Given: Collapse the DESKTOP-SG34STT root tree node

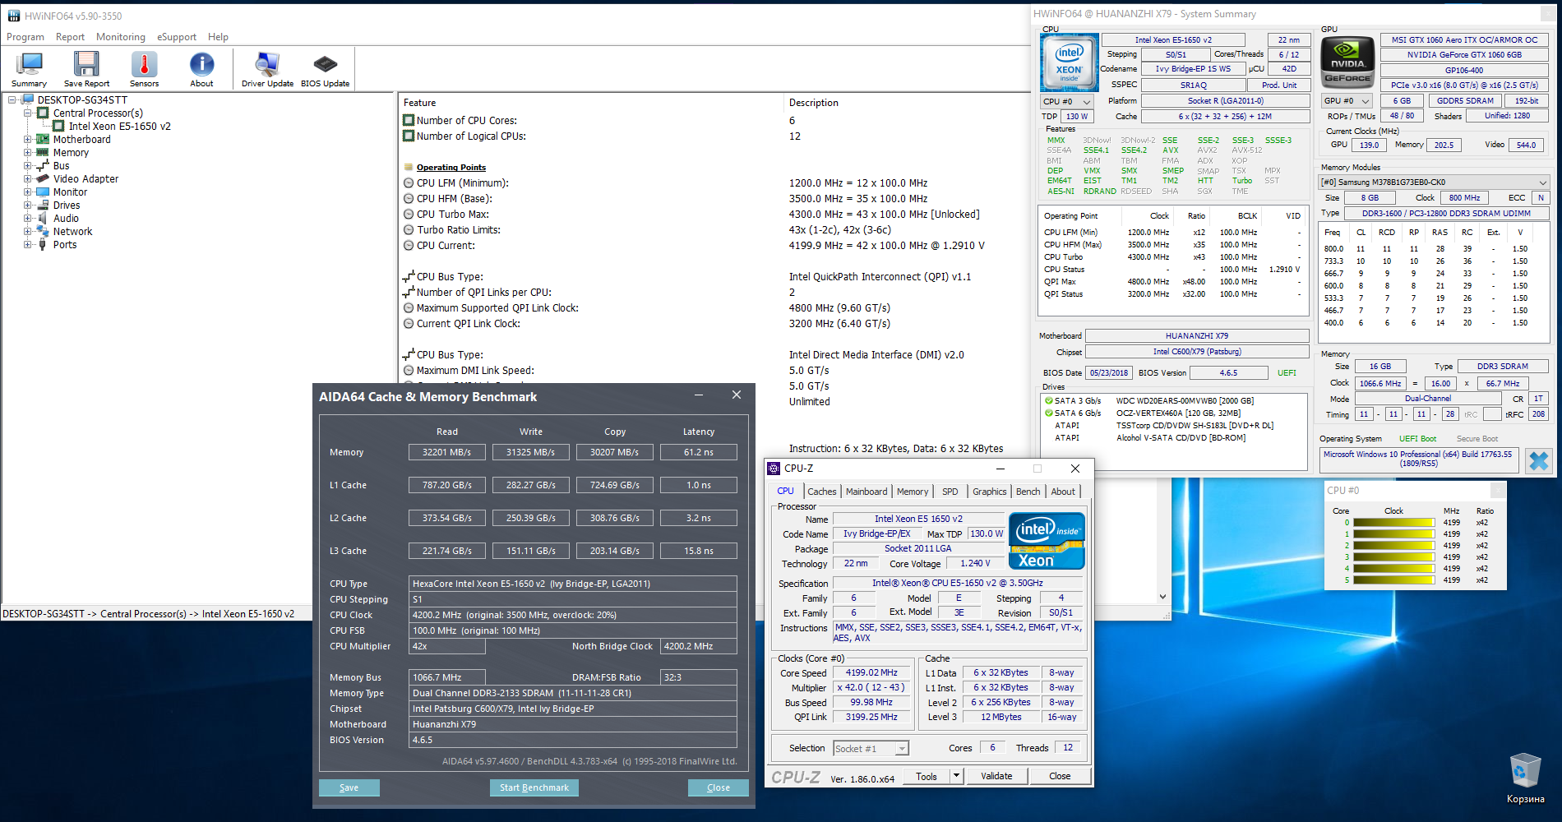Looking at the screenshot, I should (x=12, y=100).
